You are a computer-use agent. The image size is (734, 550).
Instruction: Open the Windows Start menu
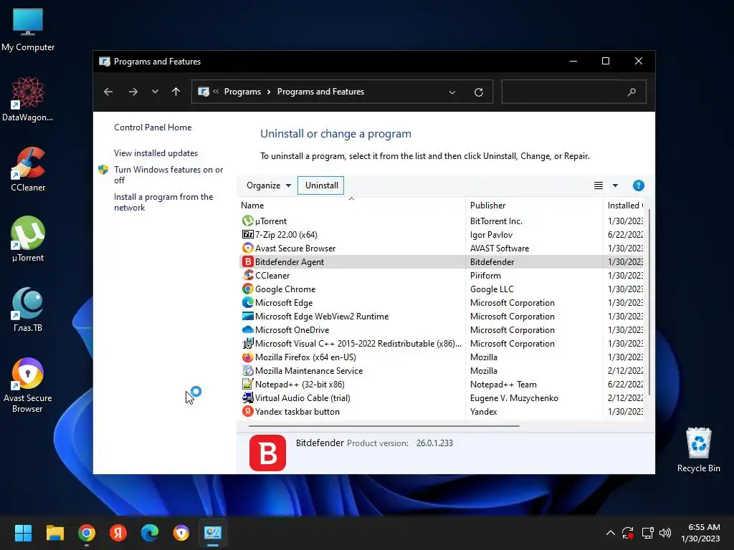click(23, 533)
